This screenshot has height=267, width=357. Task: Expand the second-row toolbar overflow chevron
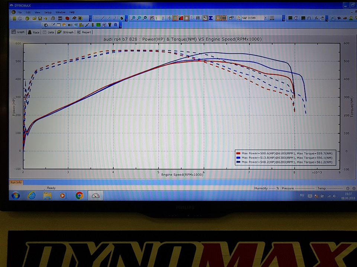click(120, 25)
